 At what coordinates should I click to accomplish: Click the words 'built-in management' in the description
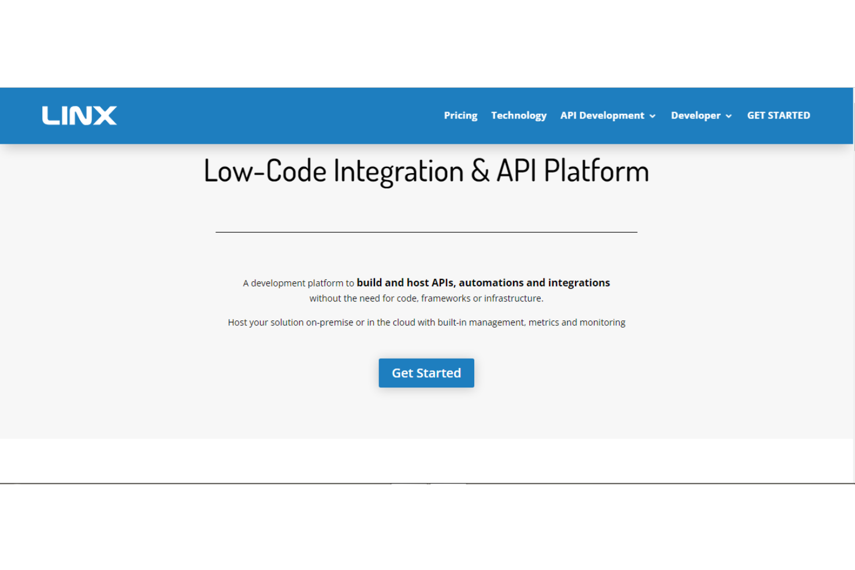tap(481, 322)
